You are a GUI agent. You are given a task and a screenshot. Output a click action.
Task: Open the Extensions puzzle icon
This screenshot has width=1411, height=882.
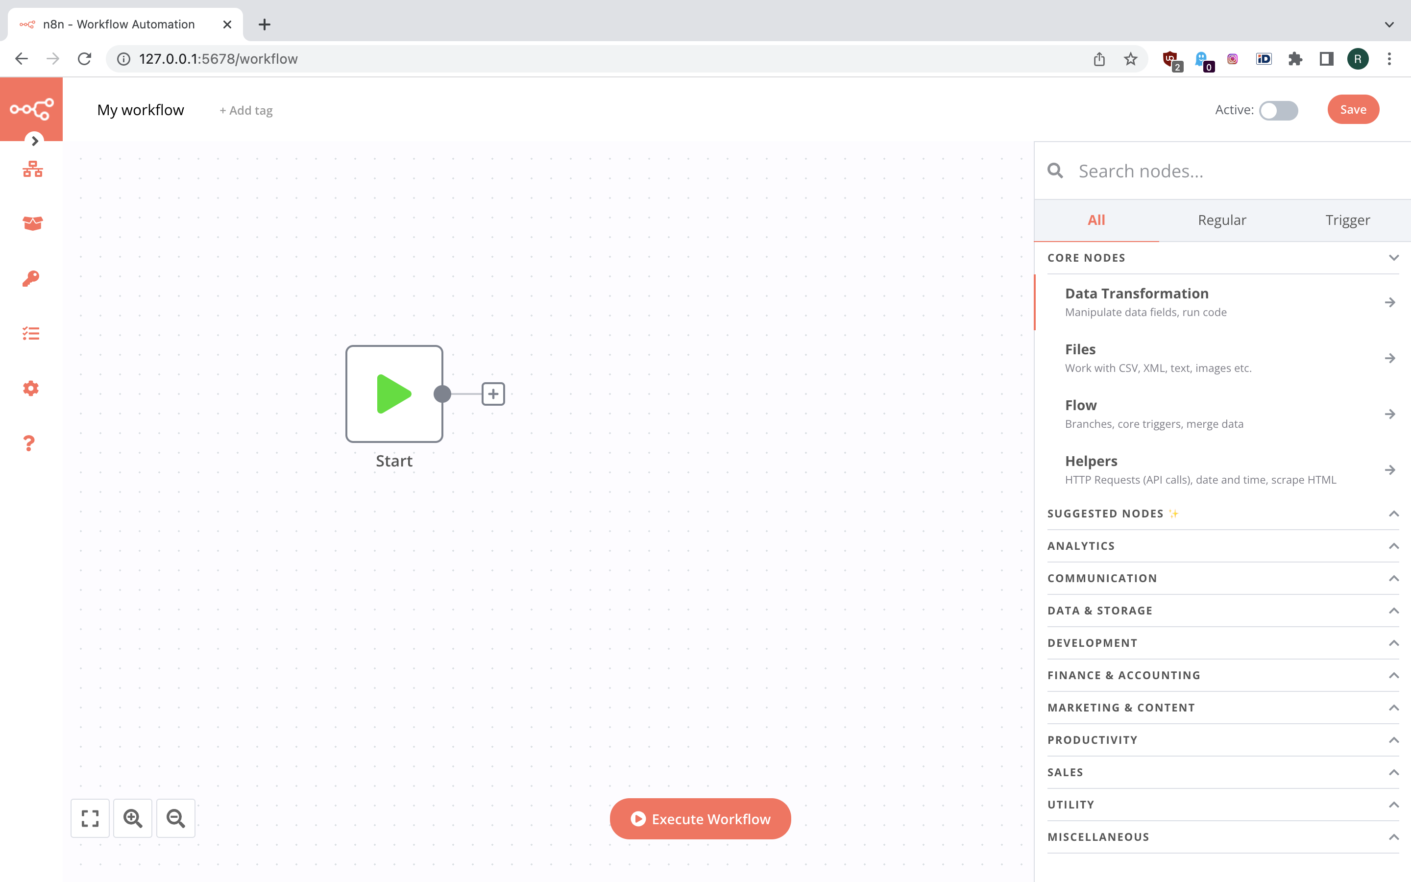coord(1295,59)
